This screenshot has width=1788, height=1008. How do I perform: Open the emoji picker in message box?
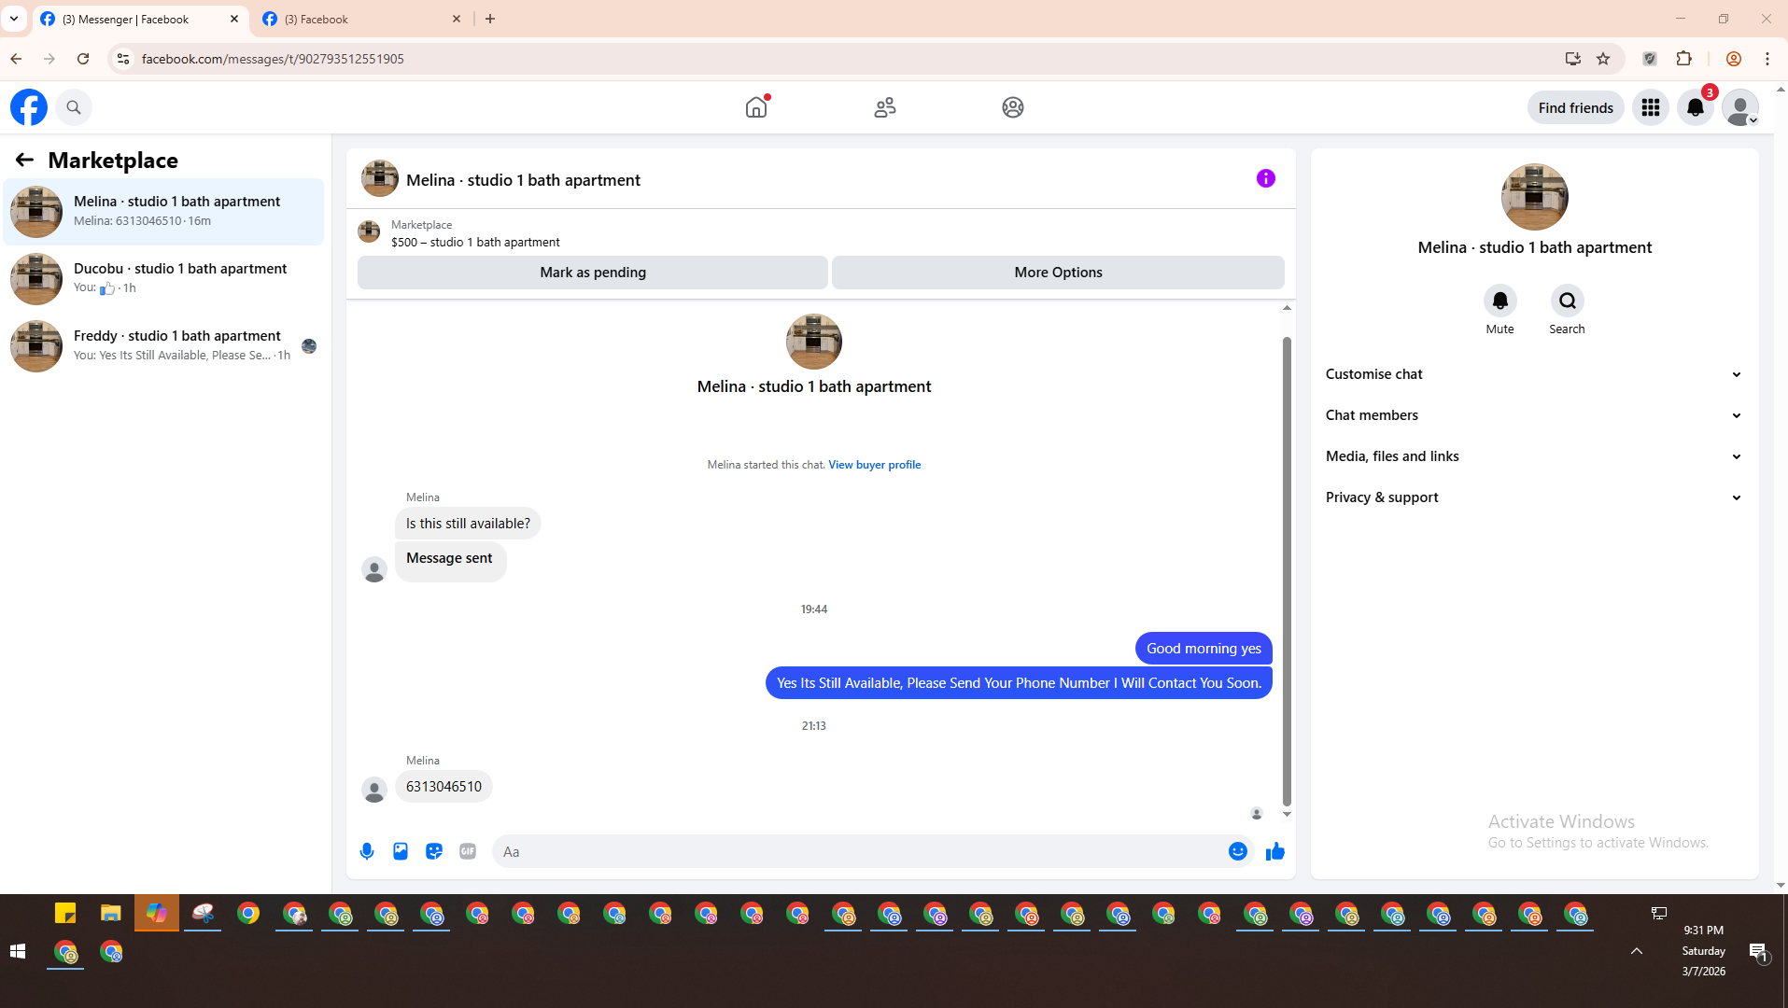tap(1238, 851)
